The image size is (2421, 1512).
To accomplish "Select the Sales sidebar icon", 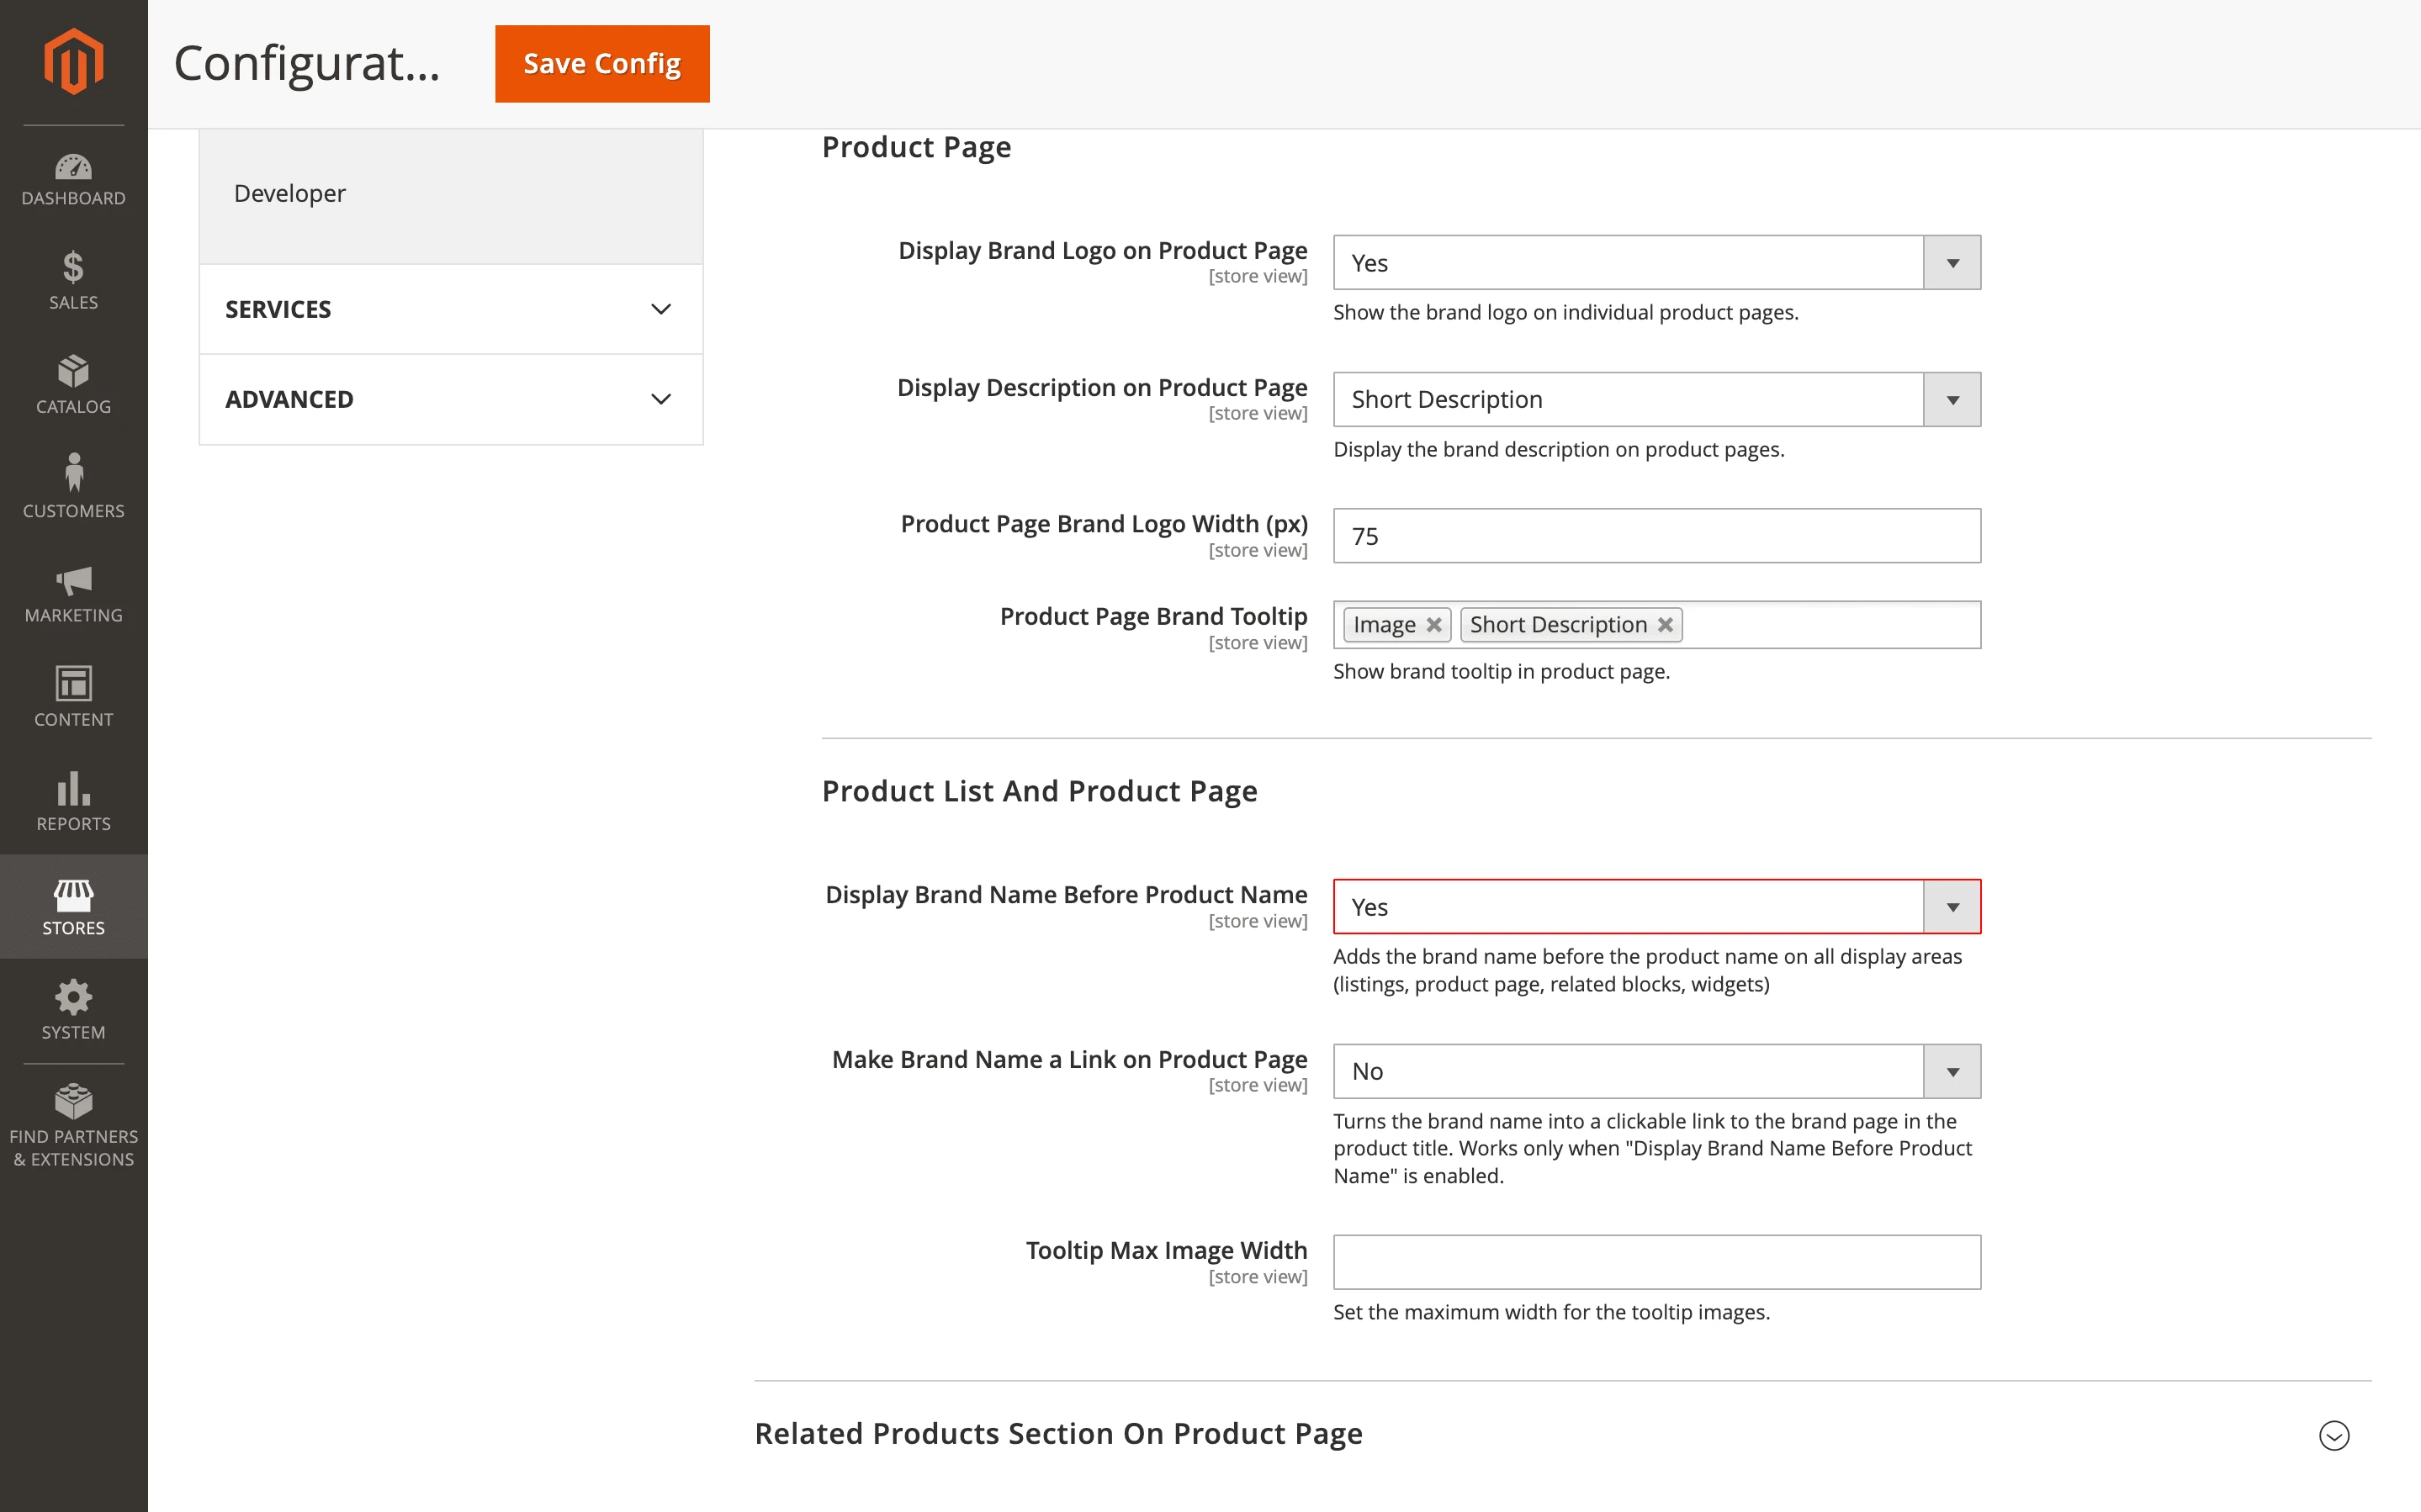I will (x=73, y=280).
